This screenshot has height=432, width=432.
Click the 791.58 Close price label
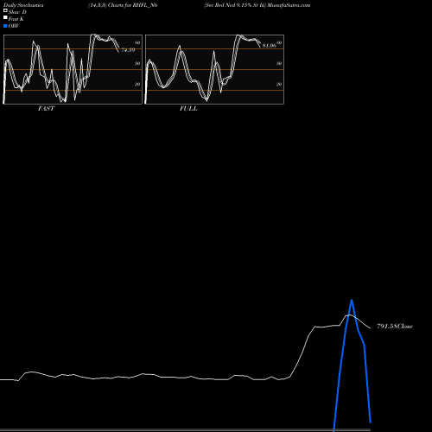395,327
